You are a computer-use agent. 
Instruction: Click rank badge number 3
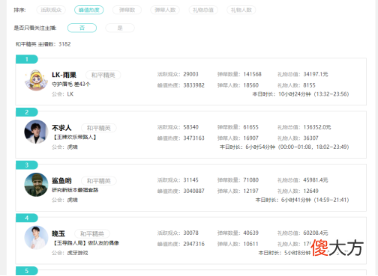(x=27, y=165)
